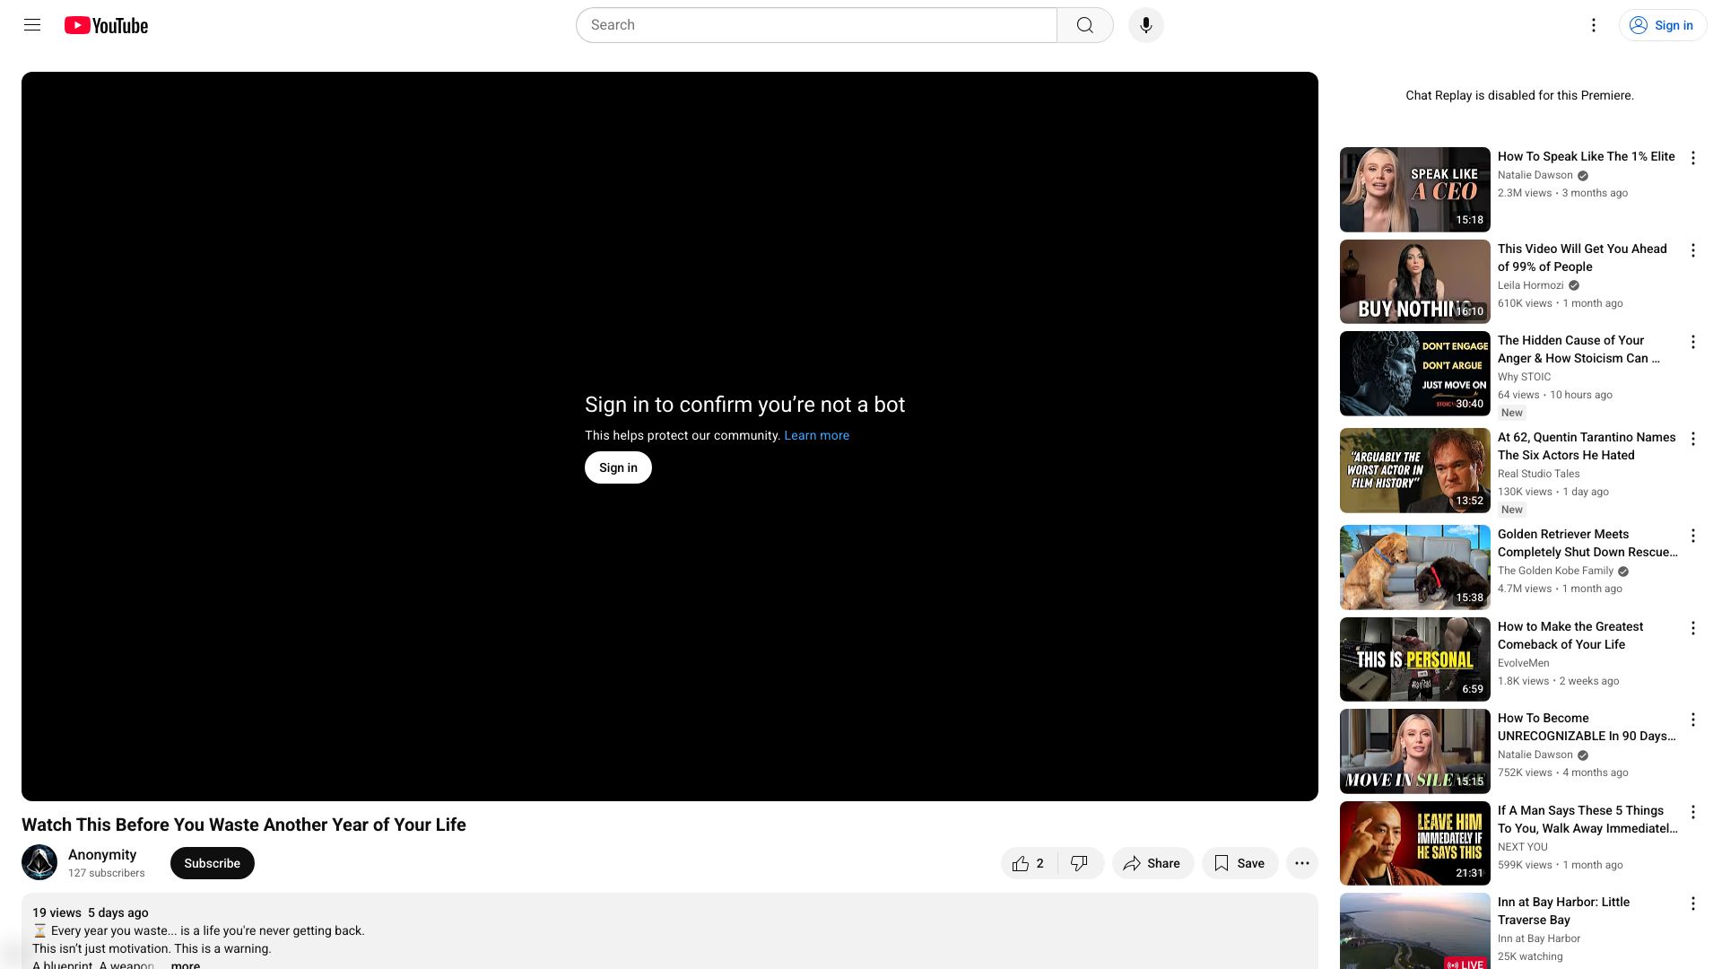1722x969 pixels.
Task: Click the video title below the player
Action: tap(244, 825)
